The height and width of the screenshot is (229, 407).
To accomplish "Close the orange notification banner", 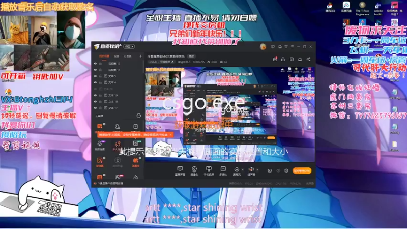I will (x=170, y=135).
